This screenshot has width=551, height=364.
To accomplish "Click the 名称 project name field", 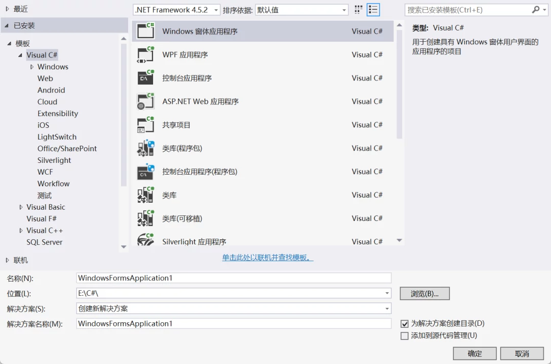I will 234,278.
